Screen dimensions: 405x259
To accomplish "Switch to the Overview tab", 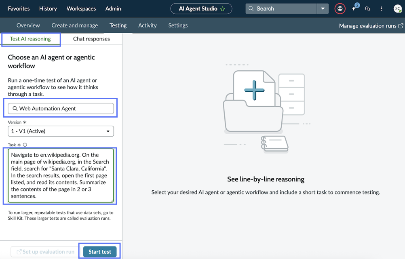I will [x=28, y=25].
